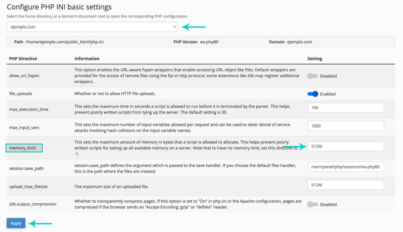This screenshot has height=232, width=403.
Task: Open the ejemplo.com domain dropdown
Action: tap(92, 27)
